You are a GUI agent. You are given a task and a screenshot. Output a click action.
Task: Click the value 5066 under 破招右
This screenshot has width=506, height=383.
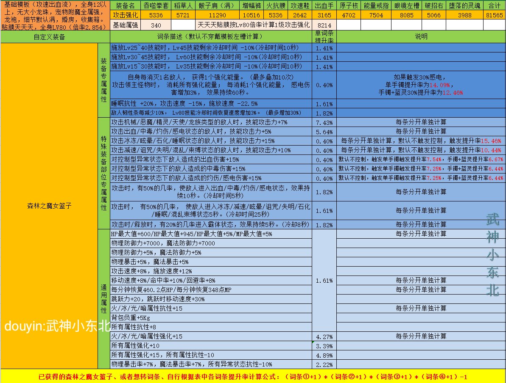tap(434, 15)
